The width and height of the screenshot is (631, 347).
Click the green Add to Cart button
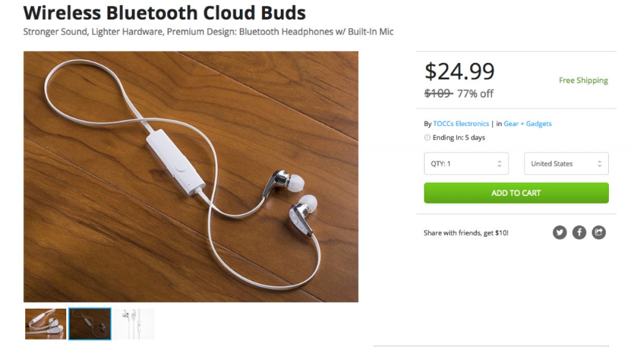coord(516,193)
